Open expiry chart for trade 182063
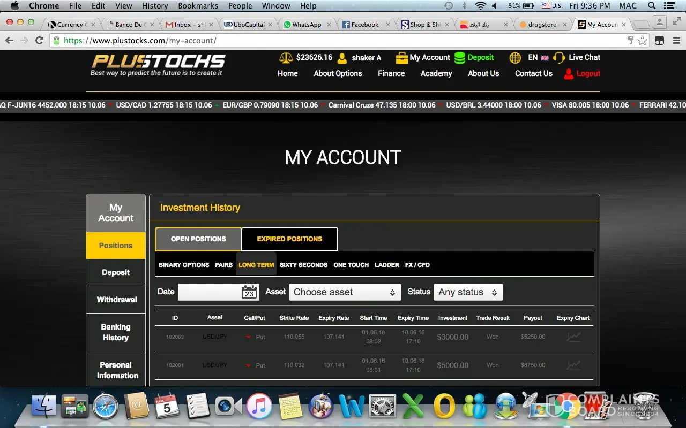686x428 pixels. coord(573,337)
